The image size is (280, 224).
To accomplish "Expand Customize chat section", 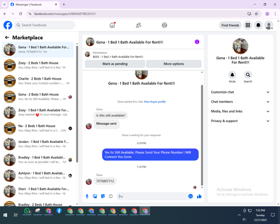I will point(240,92).
